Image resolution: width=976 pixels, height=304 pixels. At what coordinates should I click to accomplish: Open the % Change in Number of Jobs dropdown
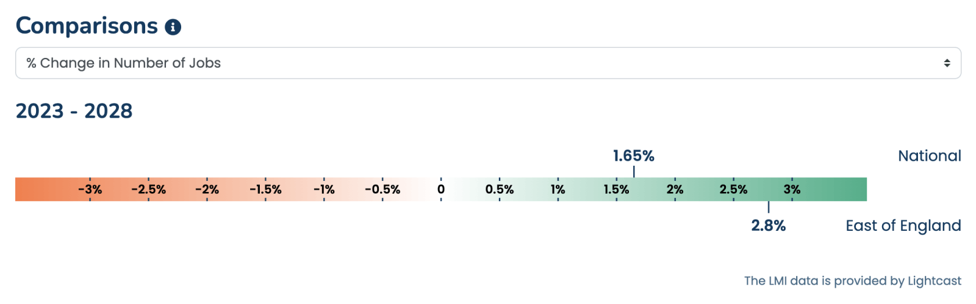[488, 63]
